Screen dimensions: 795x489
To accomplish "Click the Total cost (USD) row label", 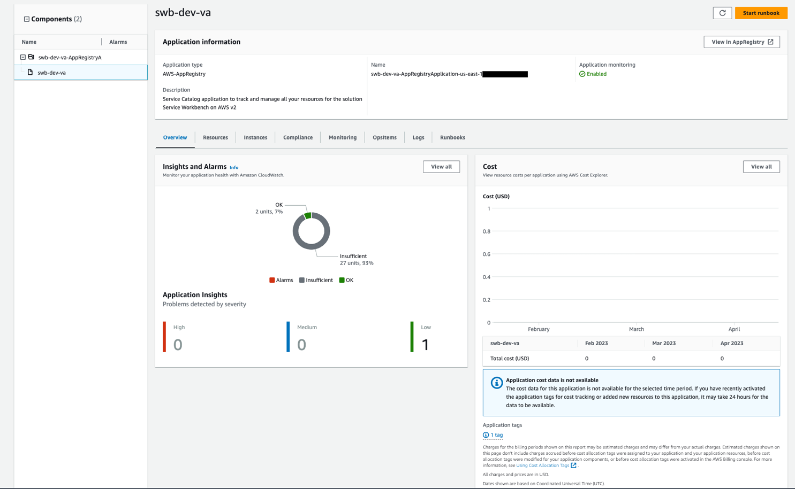I will (510, 359).
